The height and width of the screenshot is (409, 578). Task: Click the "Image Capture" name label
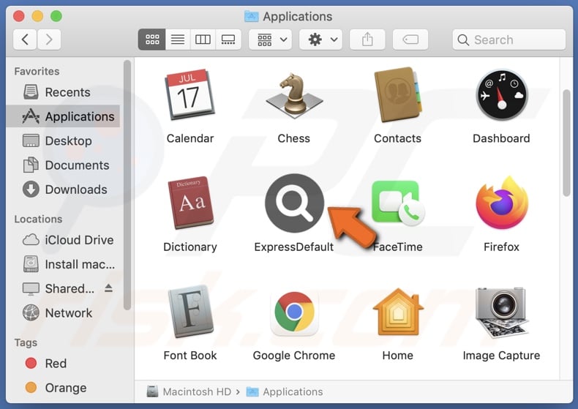[x=501, y=356]
